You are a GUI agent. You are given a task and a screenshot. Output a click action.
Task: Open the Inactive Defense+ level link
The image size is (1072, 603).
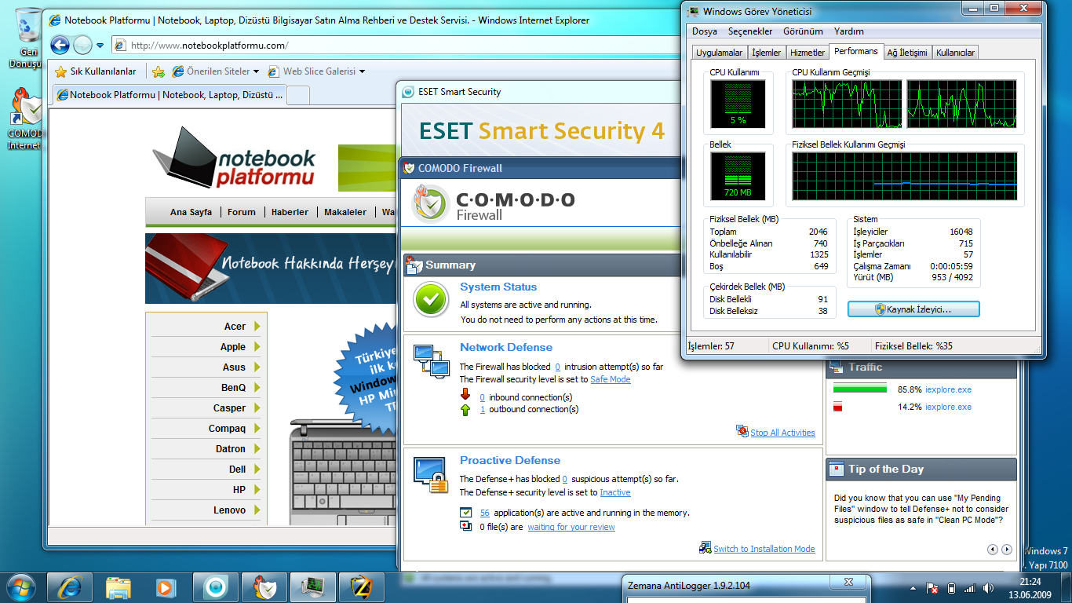coord(615,492)
